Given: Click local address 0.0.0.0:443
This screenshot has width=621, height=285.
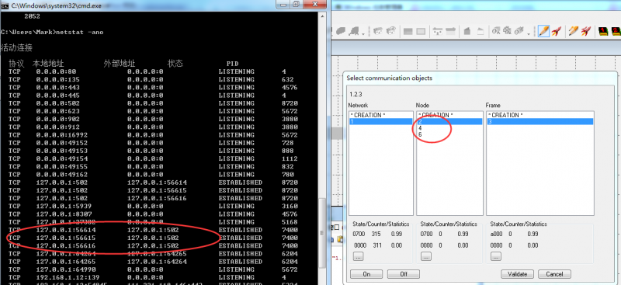Looking at the screenshot, I should [x=57, y=88].
